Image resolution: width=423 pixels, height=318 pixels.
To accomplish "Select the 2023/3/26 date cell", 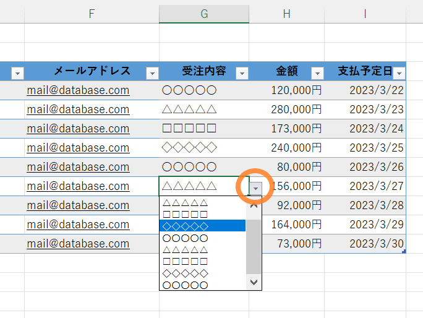I will coord(365,167).
